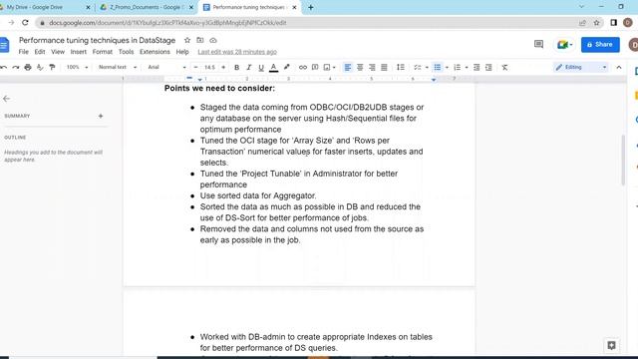The height and width of the screenshot is (359, 638).
Task: Add a comment from the toolbar
Action: coord(315,67)
